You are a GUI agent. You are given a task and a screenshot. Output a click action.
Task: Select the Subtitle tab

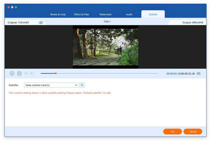153,14
